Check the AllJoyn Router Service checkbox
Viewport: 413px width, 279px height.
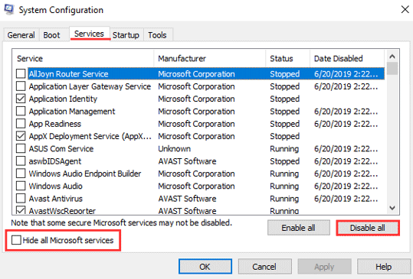point(21,74)
